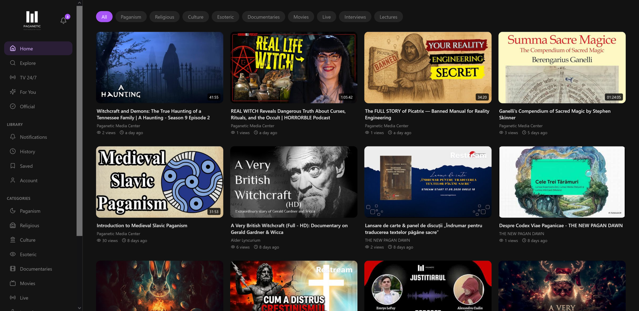
Task: Click the sidebar scrollbar down arrow
Action: point(79,308)
